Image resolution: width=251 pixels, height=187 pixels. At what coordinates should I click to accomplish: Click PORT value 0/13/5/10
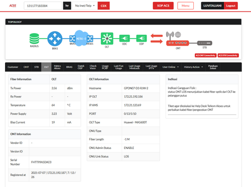[130, 114]
